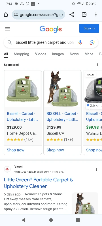Open Bissell result three-dot options
Viewport: 102px width, 226px height.
click(x=97, y=169)
